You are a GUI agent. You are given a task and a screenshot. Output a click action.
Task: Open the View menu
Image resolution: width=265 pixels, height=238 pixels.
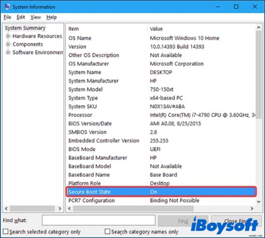point(36,17)
